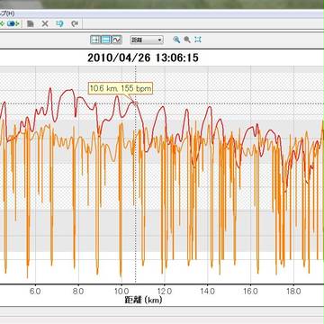Click the chart title 2010/04/26 13:06:15
Image resolution: width=324 pixels, height=324 pixels.
[143, 58]
